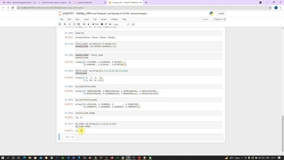Click into the empty code cell
Viewport: 284px width, 160px height.
tap(148, 137)
